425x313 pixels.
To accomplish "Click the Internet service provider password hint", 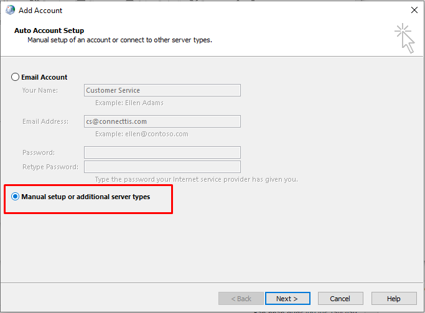I will (196, 179).
